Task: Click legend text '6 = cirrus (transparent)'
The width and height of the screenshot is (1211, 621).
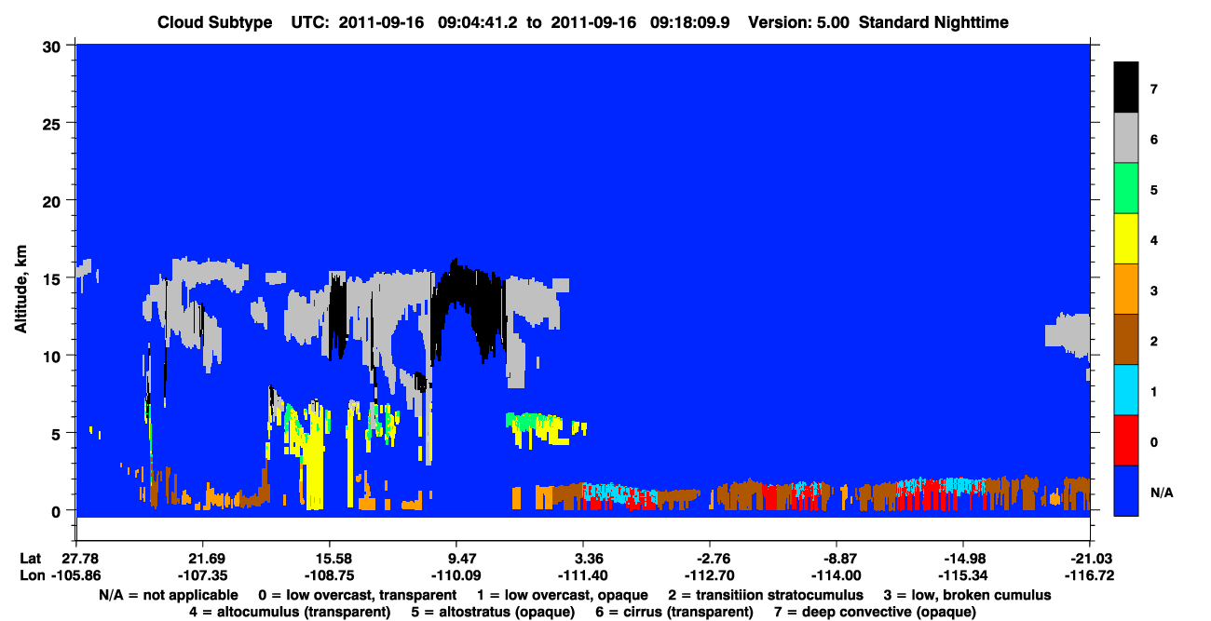Action: tap(674, 613)
